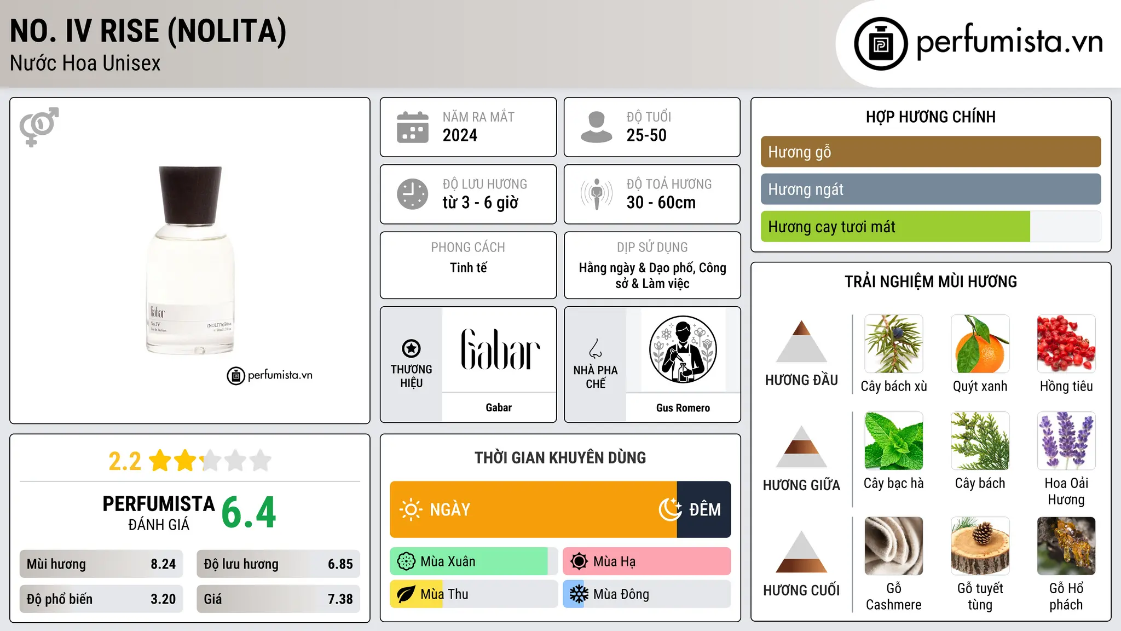Select the Cây bách xù note image
The image size is (1121, 631).
[x=894, y=344]
